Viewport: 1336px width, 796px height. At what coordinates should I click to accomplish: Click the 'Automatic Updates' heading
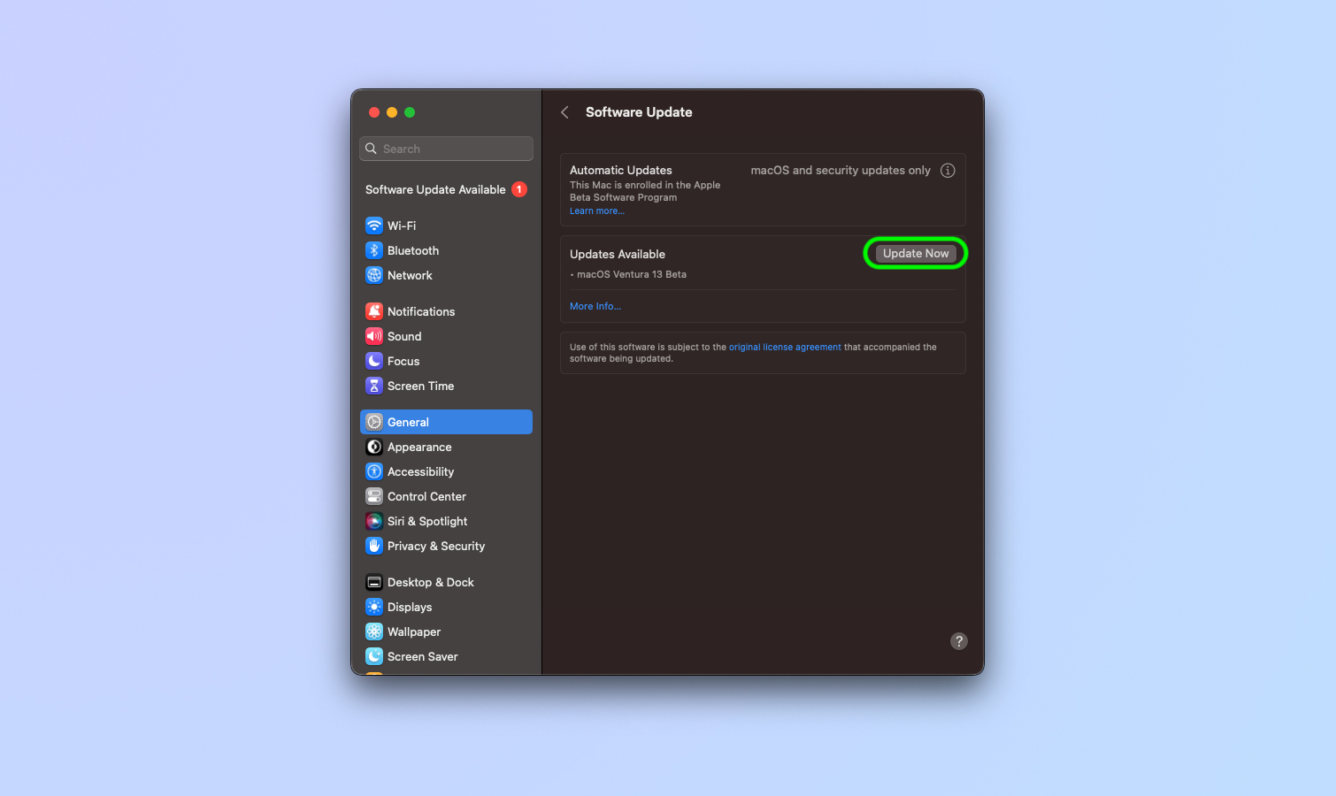pyautogui.click(x=620, y=170)
